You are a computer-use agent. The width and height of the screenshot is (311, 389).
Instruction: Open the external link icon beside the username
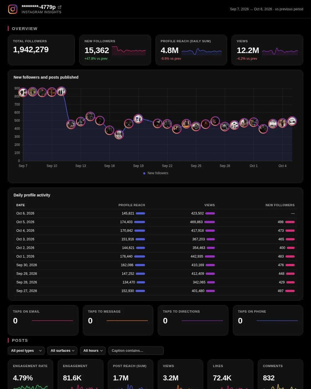(x=60, y=7)
